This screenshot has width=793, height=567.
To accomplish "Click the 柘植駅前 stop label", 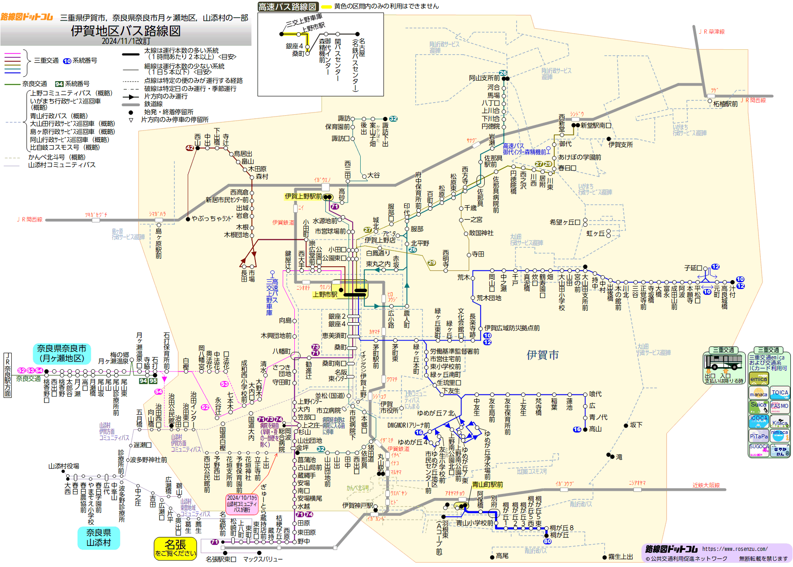I will point(725,104).
